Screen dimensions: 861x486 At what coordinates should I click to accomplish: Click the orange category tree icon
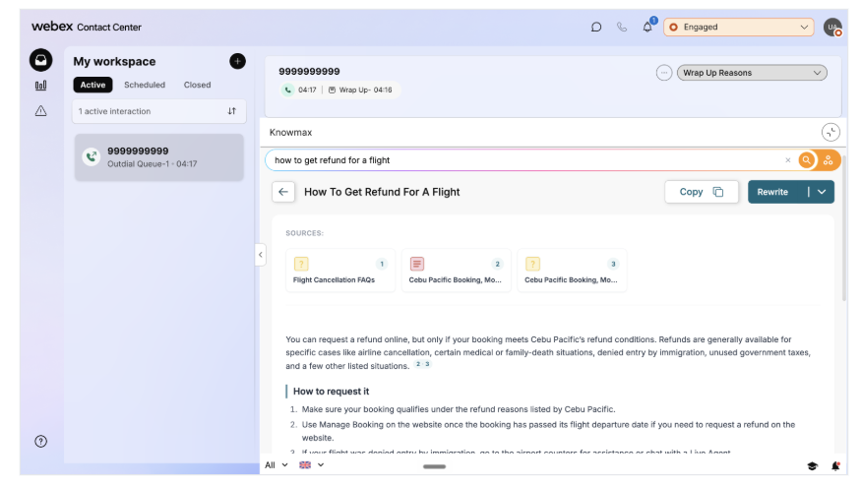[x=829, y=160]
